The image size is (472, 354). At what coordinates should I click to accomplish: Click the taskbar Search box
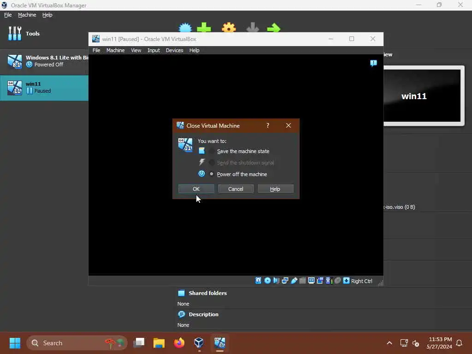[77, 343]
